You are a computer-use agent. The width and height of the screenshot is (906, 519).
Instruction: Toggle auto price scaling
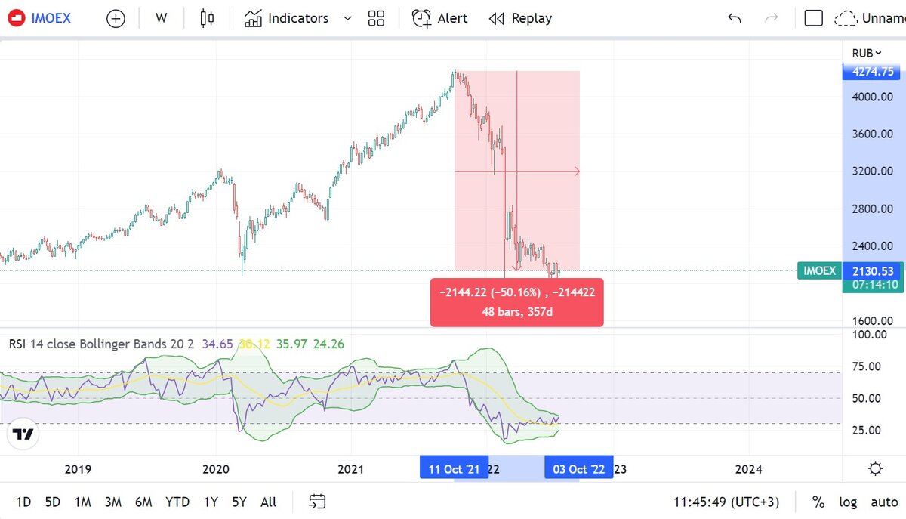pos(883,502)
